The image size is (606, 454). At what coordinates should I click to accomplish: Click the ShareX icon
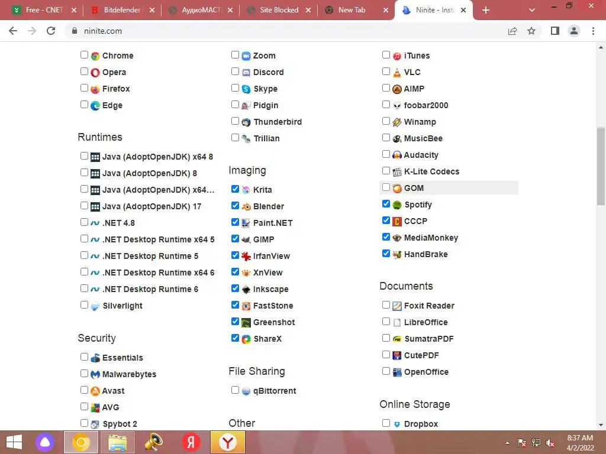[246, 339]
